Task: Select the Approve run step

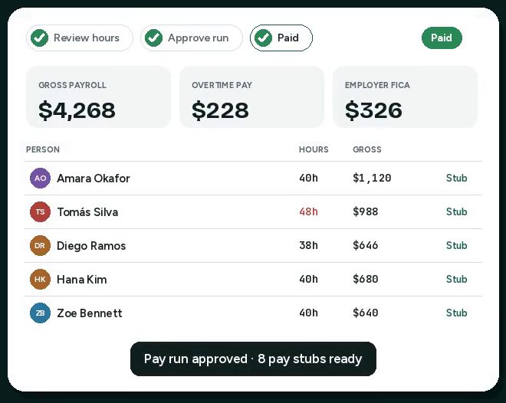Action: coord(192,38)
